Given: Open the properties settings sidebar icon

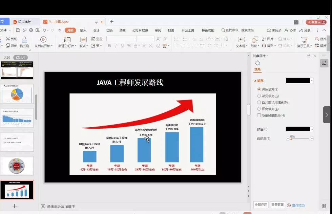Looking at the screenshot, I should [x=324, y=63].
